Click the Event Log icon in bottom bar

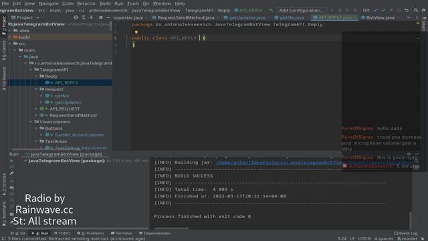tap(396, 233)
